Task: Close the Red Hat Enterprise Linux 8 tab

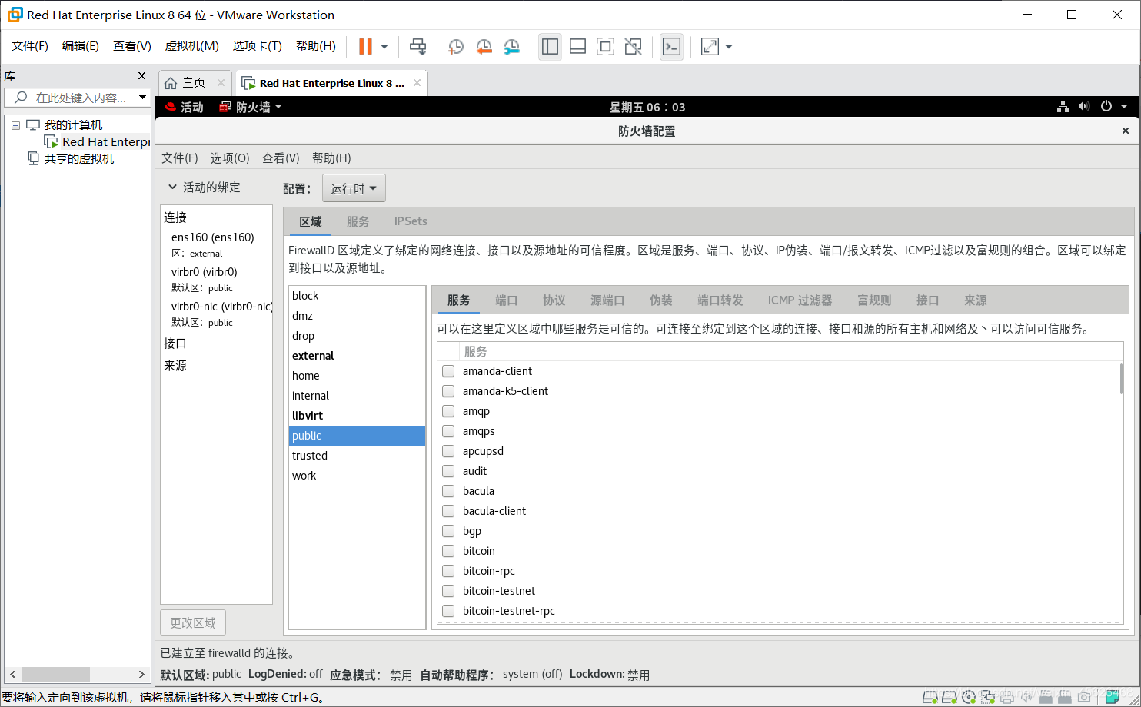Action: 417,83
